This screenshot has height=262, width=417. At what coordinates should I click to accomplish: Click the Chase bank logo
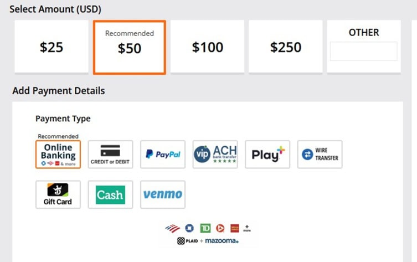pos(189,228)
